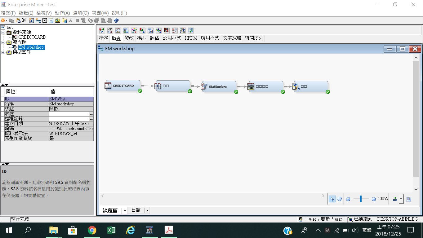Click the grey running figure Run icon
The height and width of the screenshot is (238, 423).
coord(71,20)
